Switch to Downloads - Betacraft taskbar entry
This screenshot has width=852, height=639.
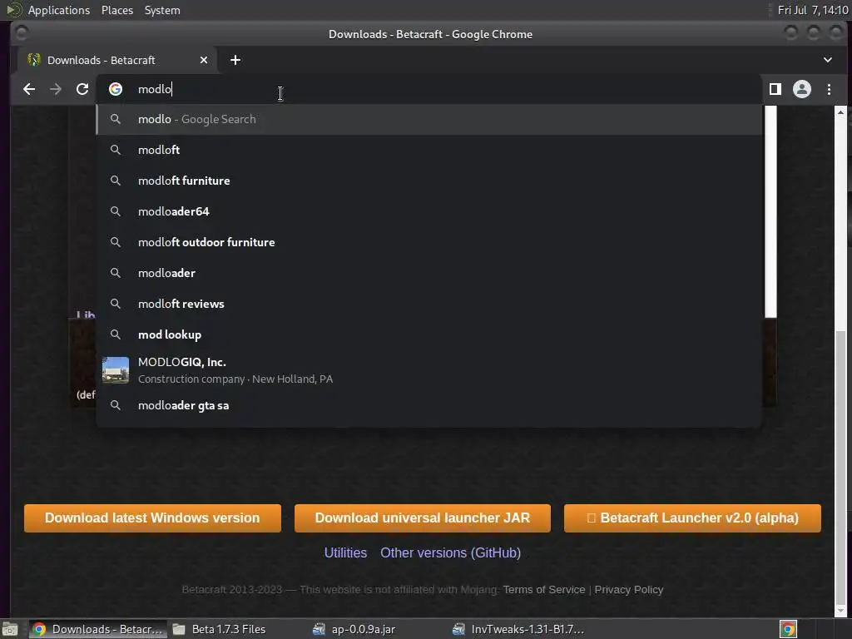coord(97,629)
